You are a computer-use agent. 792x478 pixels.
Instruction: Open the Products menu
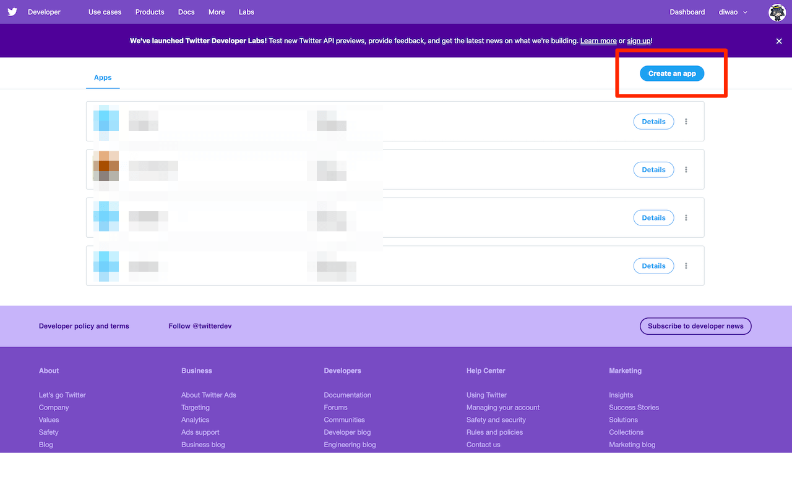[150, 12]
